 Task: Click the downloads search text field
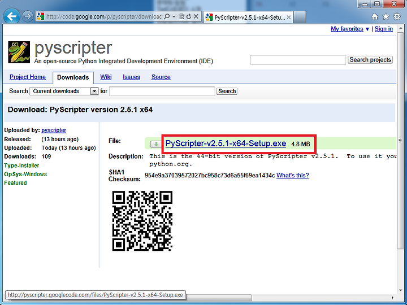click(x=162, y=91)
